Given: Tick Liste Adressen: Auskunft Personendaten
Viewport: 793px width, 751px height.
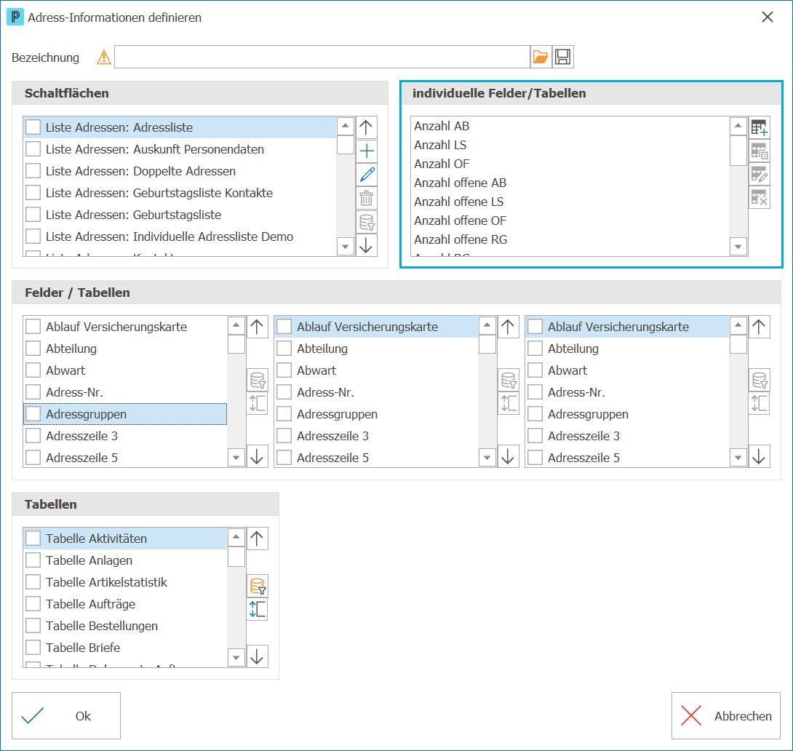Looking at the screenshot, I should point(33,148).
